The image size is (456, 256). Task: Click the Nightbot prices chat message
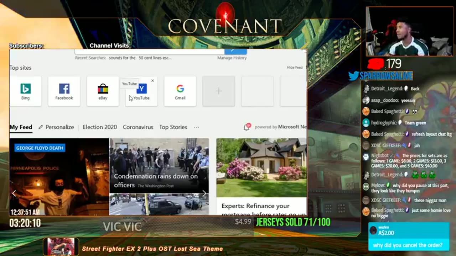tap(407, 161)
